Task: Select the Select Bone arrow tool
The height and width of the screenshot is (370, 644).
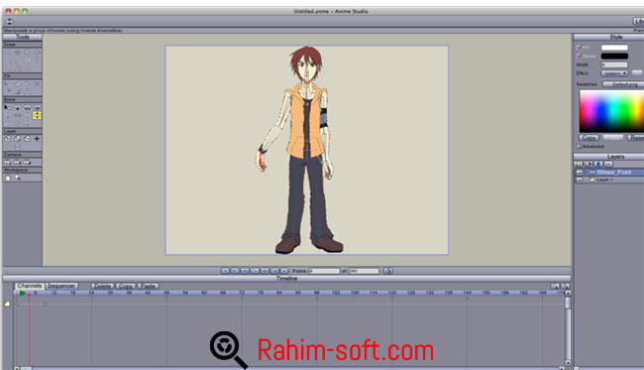Action: [x=7, y=107]
